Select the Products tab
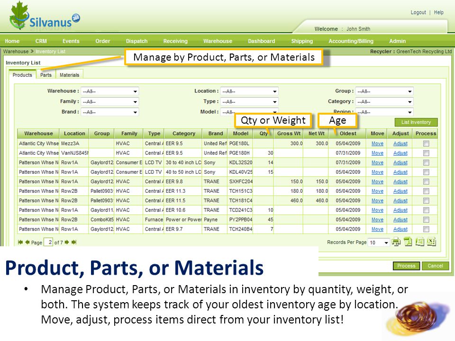Screen dimensions: 455x341 [22, 75]
